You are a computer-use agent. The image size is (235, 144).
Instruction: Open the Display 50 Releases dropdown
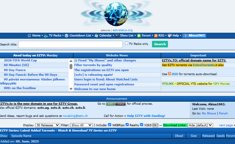[x=48, y=125]
